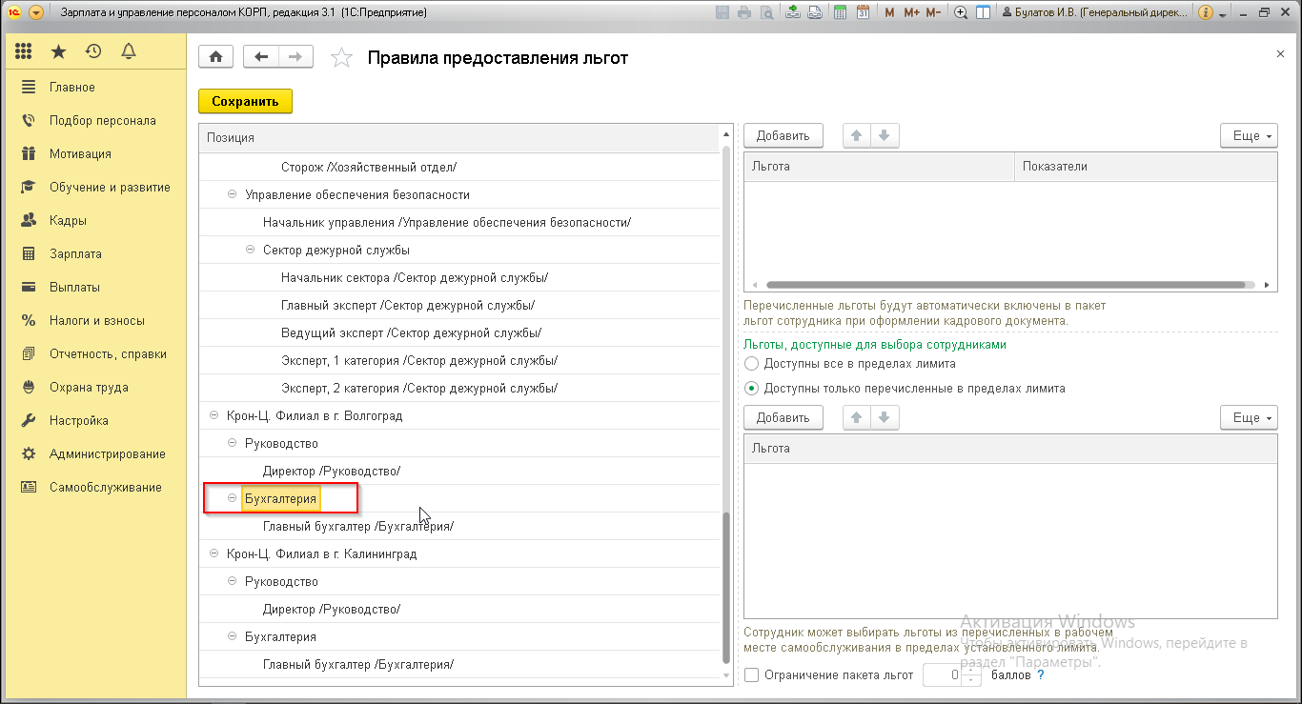This screenshot has width=1302, height=704.
Task: Click the zoom magnifier icon
Action: tap(961, 13)
